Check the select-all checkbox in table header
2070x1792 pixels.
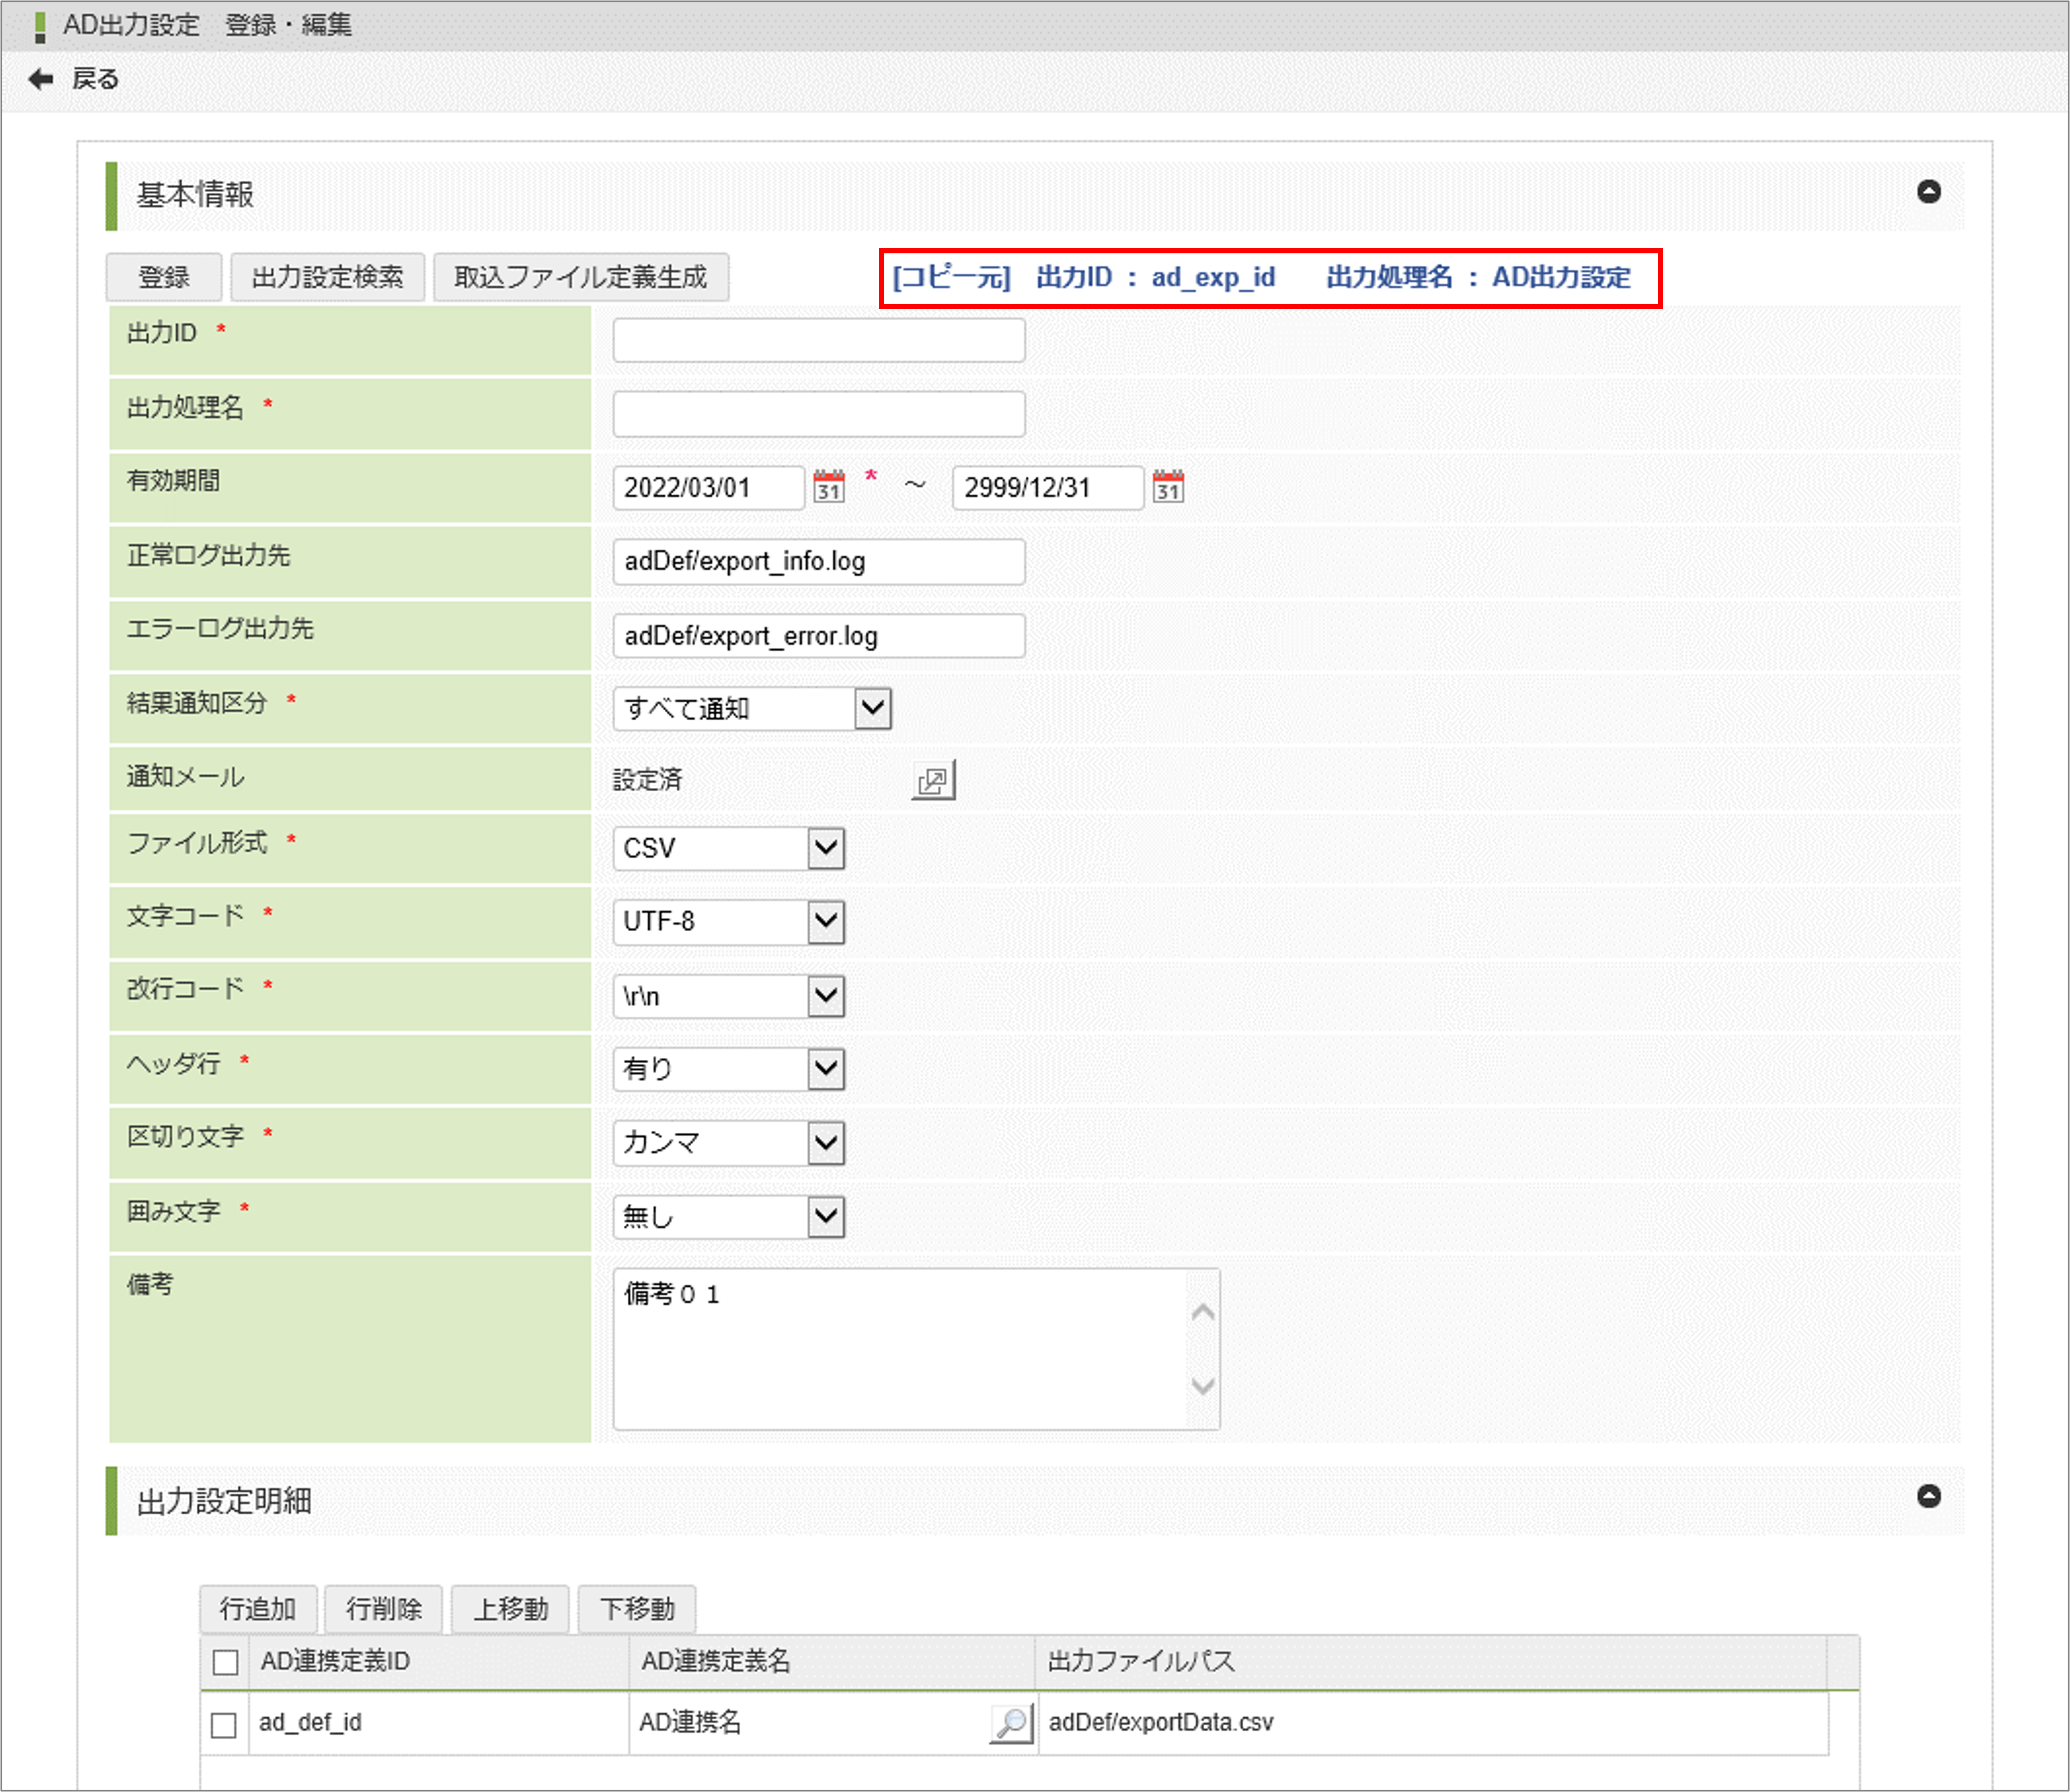(x=226, y=1662)
